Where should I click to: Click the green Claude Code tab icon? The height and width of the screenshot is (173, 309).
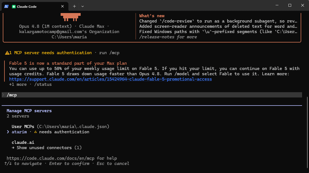tap(14, 6)
